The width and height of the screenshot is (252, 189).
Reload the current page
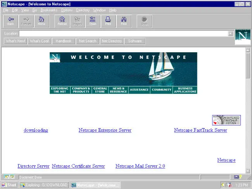coord(62,21)
